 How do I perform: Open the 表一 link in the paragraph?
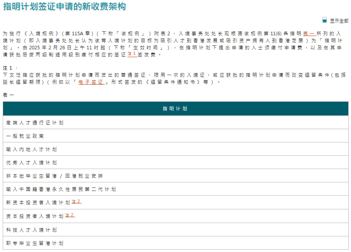[x=309, y=34]
